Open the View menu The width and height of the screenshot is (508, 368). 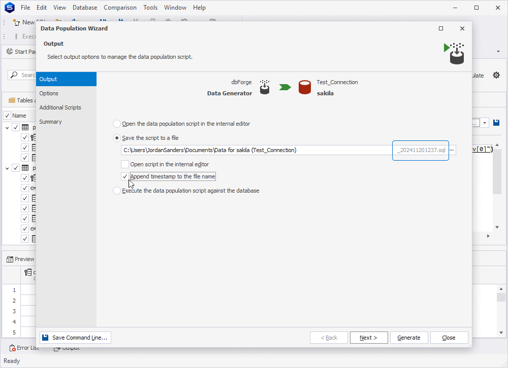59,8
